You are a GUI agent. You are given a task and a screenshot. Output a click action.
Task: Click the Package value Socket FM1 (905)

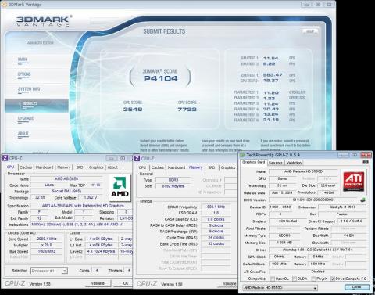(66, 192)
